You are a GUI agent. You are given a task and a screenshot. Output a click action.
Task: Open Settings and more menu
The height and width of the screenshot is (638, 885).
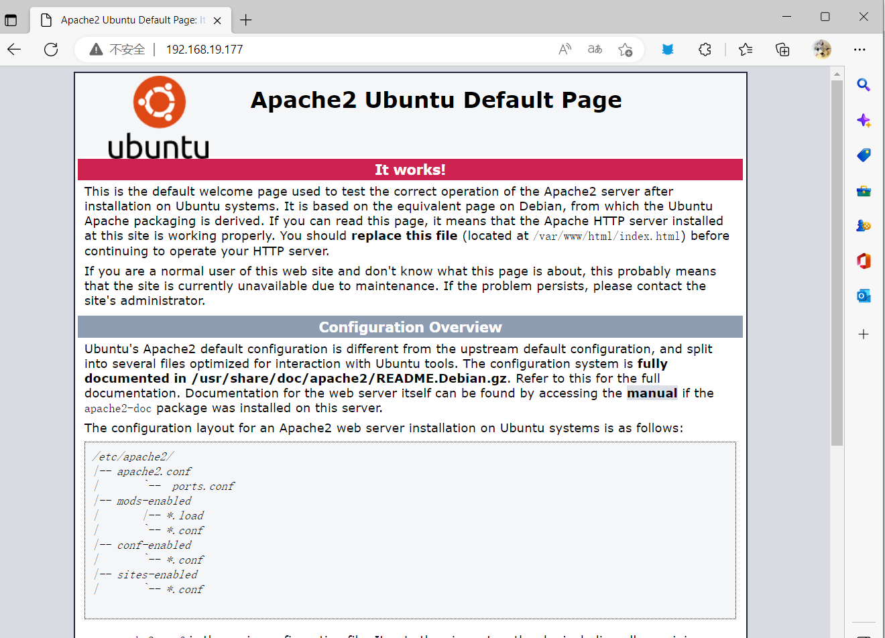point(860,50)
